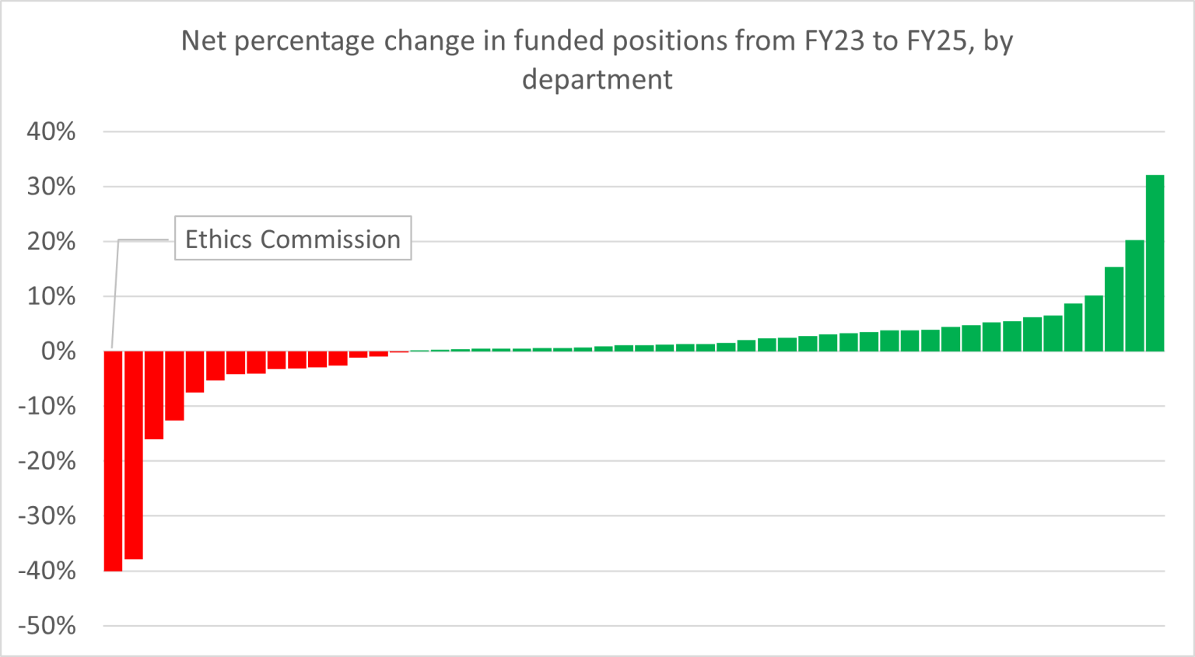Click the red bar reaching about -13%
Image resolution: width=1195 pixels, height=657 pixels.
click(174, 386)
